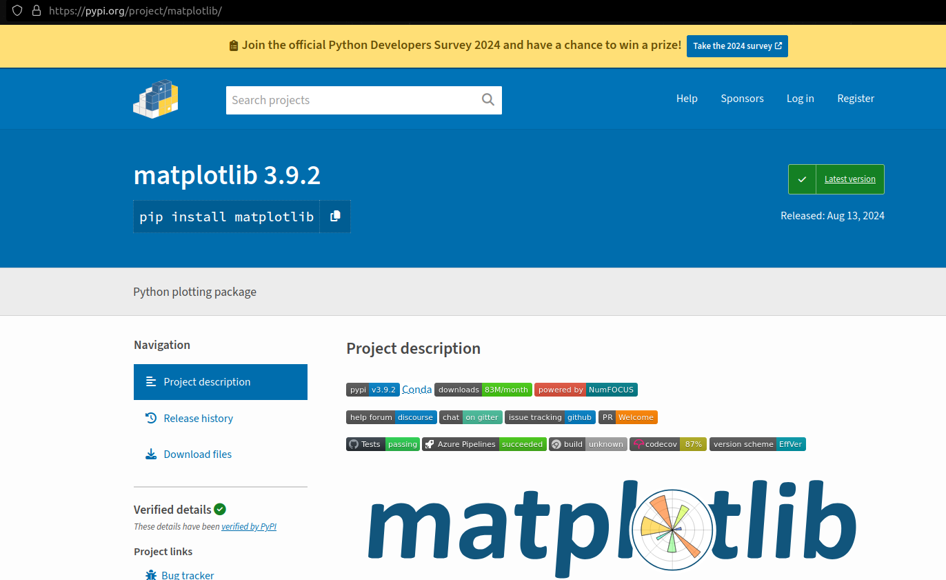Open the verified by PyPI link
The image size is (946, 580).
pos(249,526)
